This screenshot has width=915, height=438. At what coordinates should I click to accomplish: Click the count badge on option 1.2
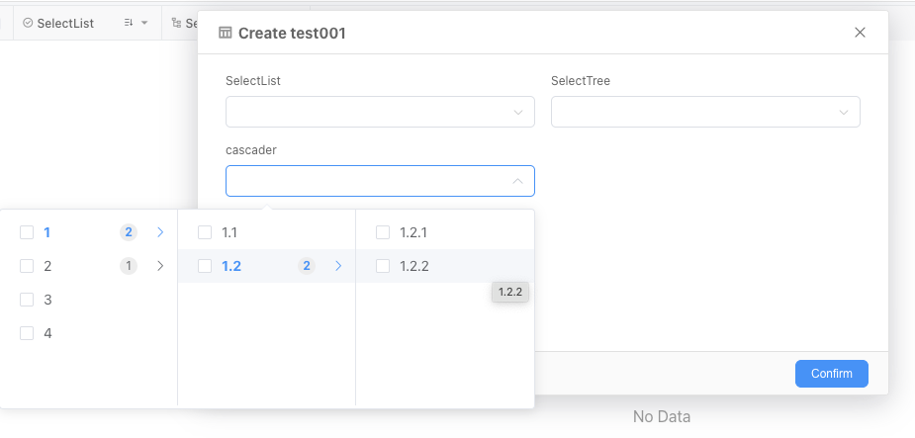tap(307, 266)
